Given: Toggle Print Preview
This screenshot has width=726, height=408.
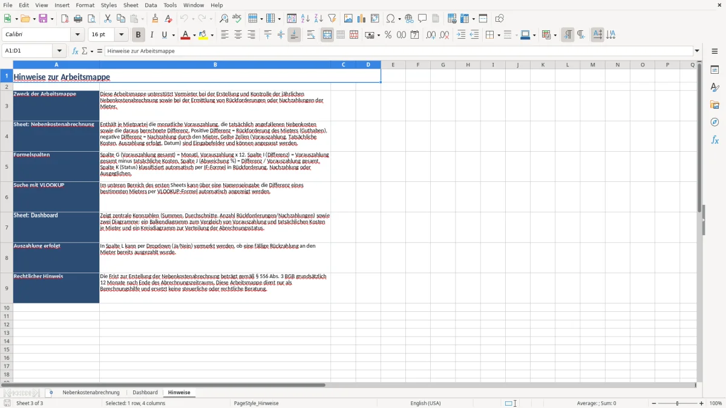Looking at the screenshot, I should 91,19.
